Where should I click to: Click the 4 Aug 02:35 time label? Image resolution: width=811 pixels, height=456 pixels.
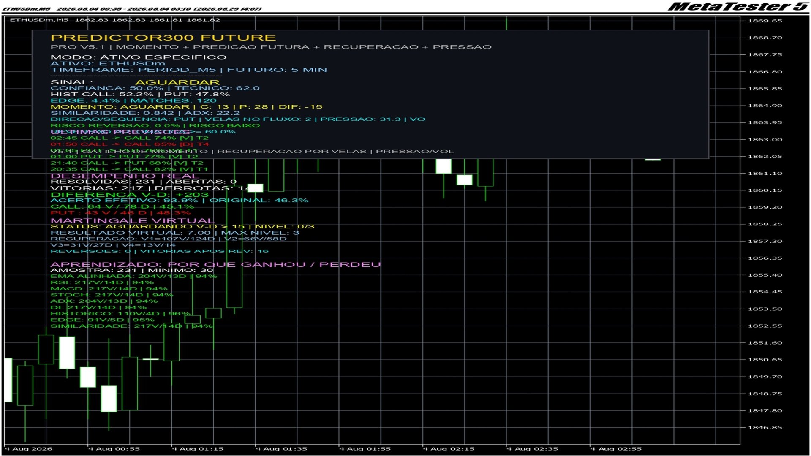532,449
